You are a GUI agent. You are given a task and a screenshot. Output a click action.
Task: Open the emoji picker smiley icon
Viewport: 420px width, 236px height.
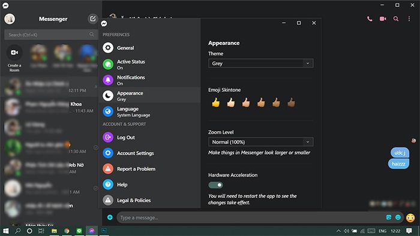click(x=398, y=217)
